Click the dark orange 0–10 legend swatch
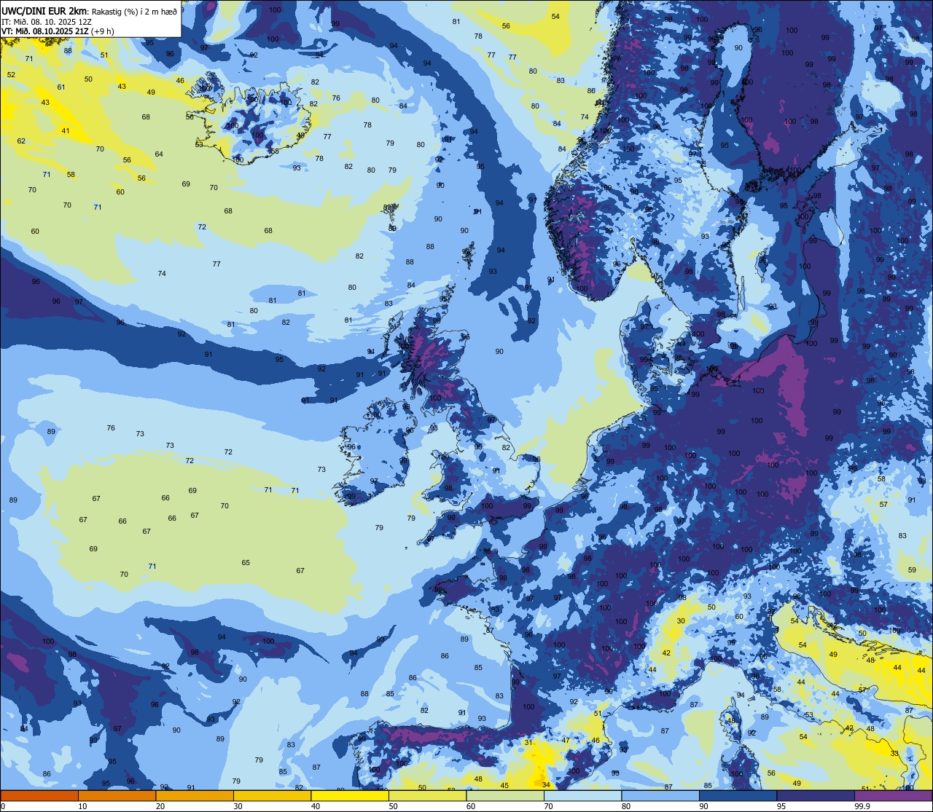 [x=39, y=795]
